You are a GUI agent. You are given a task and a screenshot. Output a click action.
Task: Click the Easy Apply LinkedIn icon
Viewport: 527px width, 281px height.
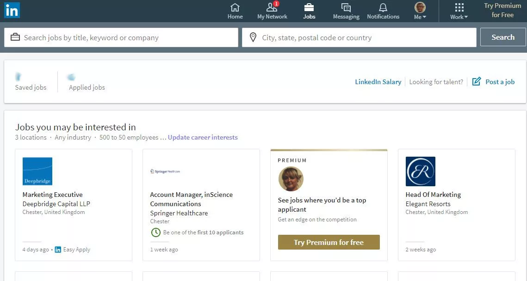tap(58, 250)
